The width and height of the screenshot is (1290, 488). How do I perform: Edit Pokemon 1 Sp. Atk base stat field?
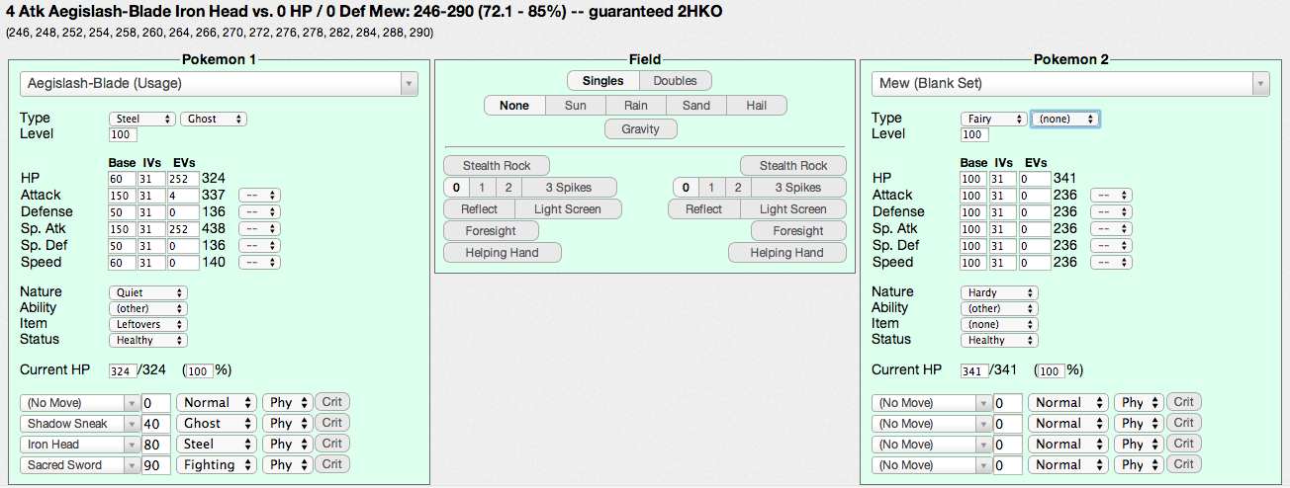pyautogui.click(x=123, y=229)
